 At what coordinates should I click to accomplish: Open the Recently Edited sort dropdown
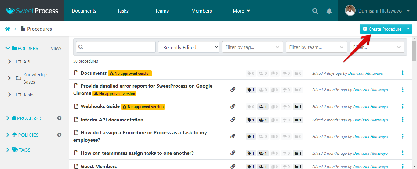point(189,47)
